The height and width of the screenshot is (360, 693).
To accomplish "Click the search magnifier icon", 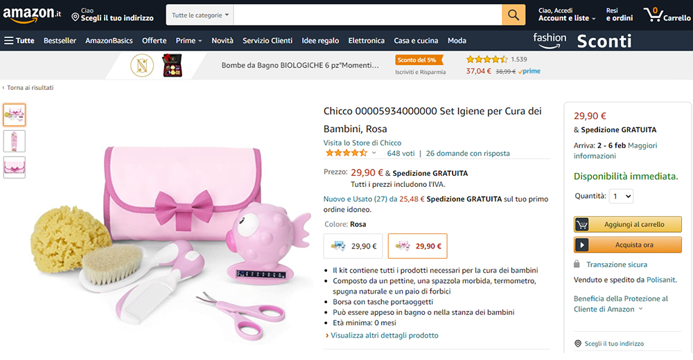I will (x=514, y=15).
